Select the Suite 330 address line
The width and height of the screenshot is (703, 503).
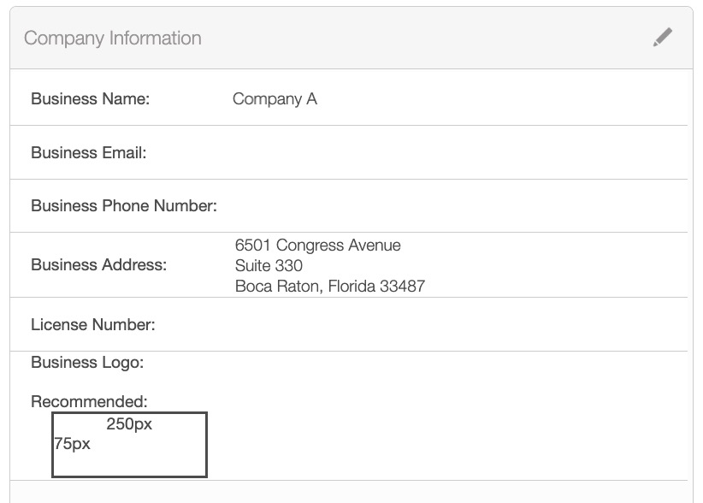coord(269,266)
